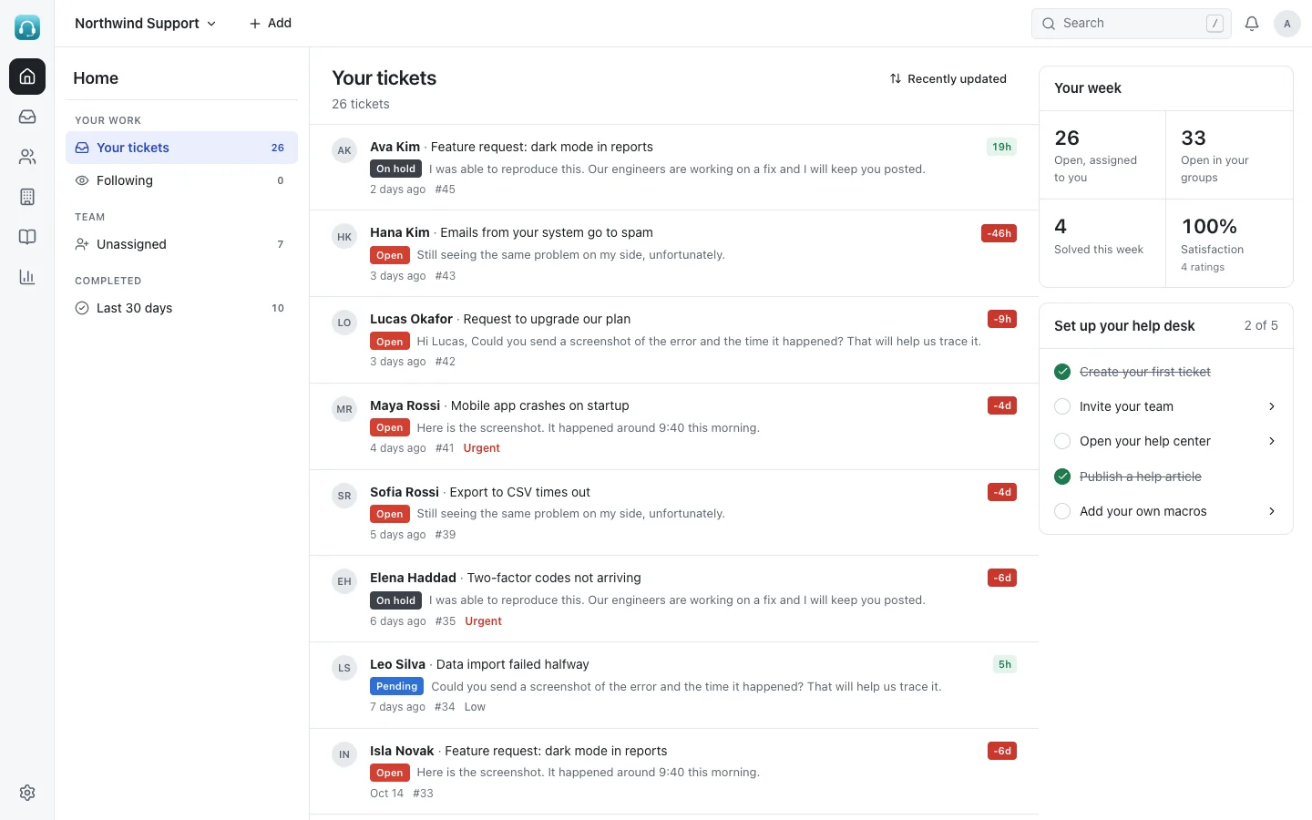Select Following in sidebar

[181, 180]
